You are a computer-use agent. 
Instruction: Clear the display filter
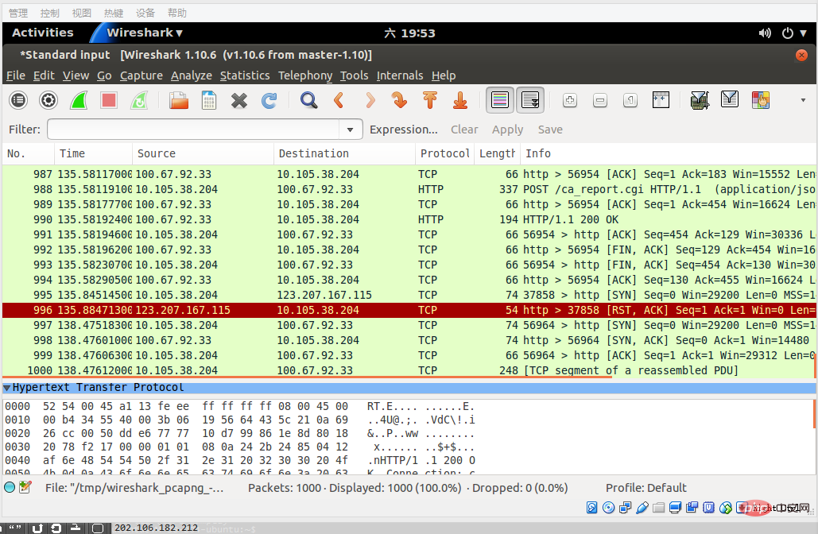(x=464, y=130)
